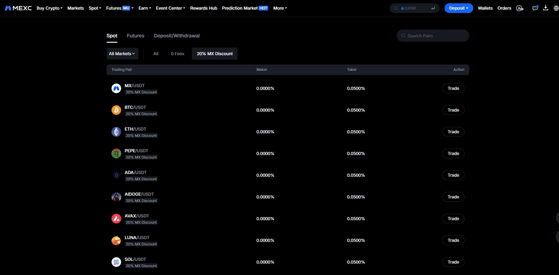The height and width of the screenshot is (275, 559).
Task: Click the Solana SOL coin icon
Action: pos(116,262)
